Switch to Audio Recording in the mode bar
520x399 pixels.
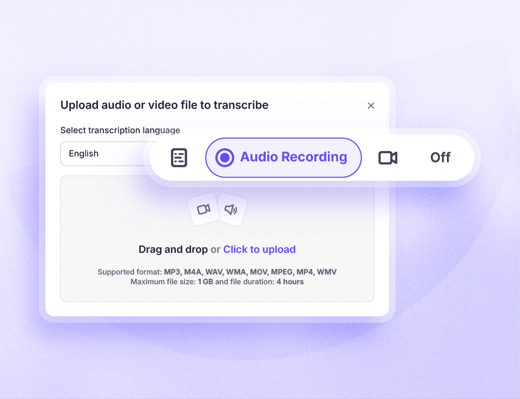point(283,157)
